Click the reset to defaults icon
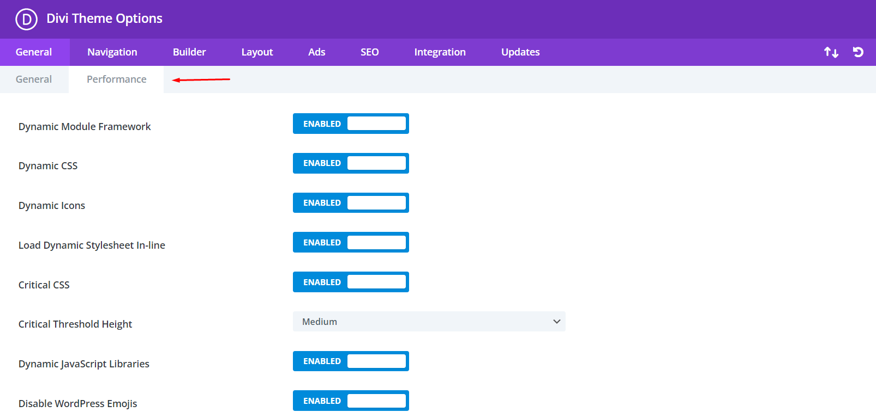 coord(858,52)
